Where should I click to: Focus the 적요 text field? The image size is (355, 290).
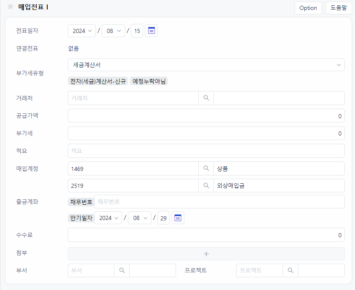click(x=206, y=151)
